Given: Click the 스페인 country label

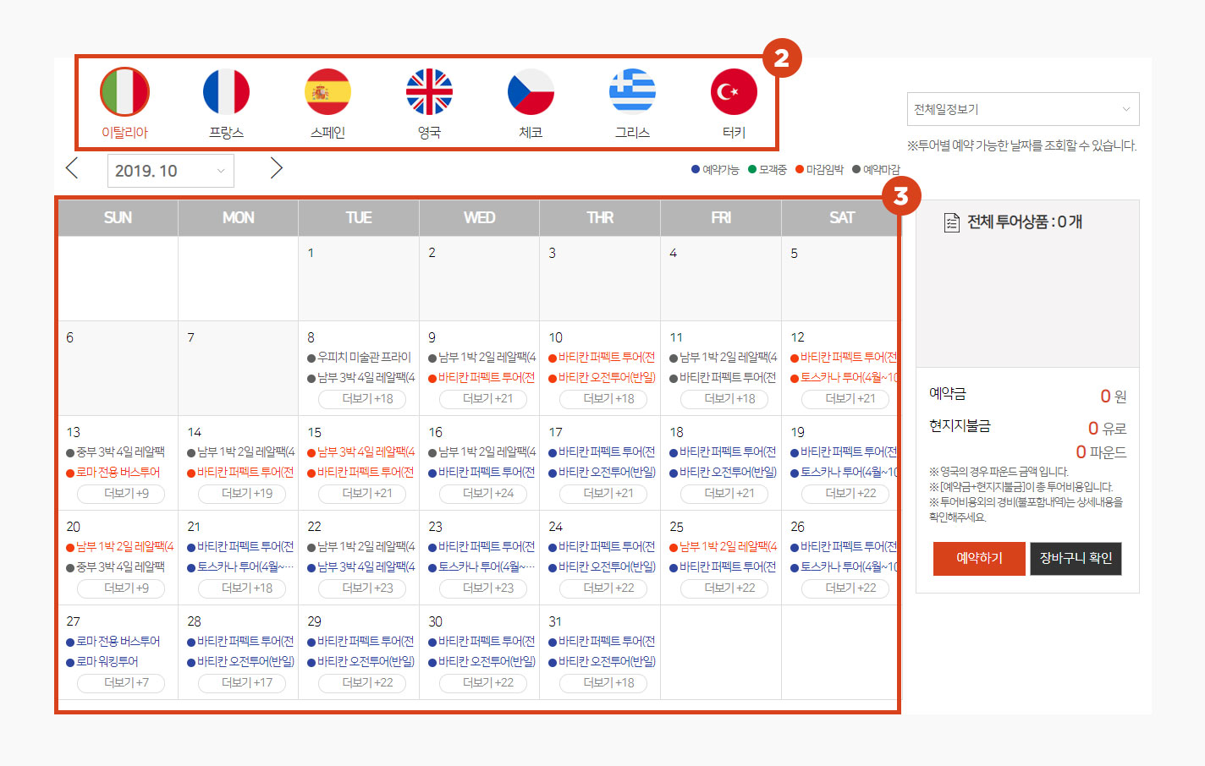Looking at the screenshot, I should pos(327,133).
